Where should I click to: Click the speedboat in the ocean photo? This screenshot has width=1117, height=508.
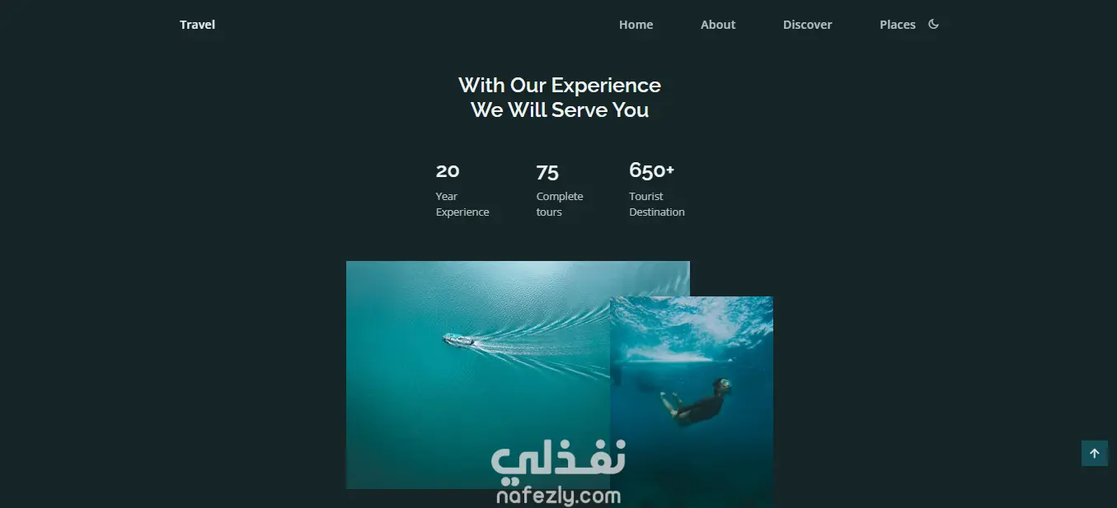458,339
